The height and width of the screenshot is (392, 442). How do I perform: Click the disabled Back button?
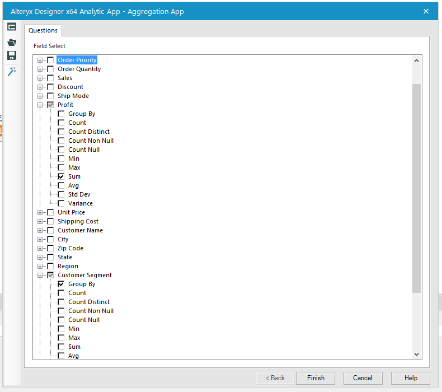pyautogui.click(x=275, y=378)
